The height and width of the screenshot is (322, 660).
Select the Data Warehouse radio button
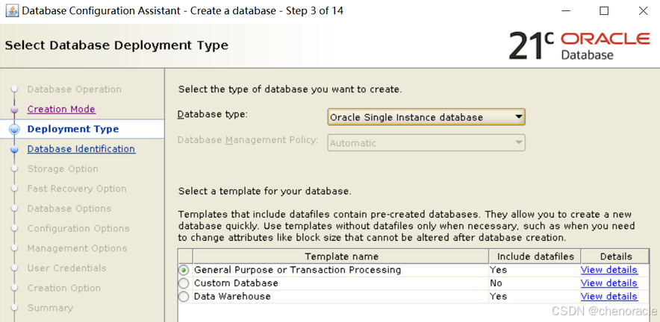[184, 297]
